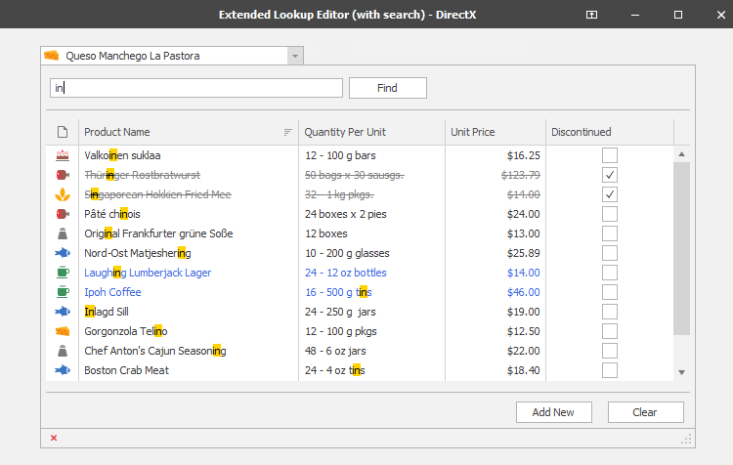Click the filter icon in Product Name header

coord(287,132)
